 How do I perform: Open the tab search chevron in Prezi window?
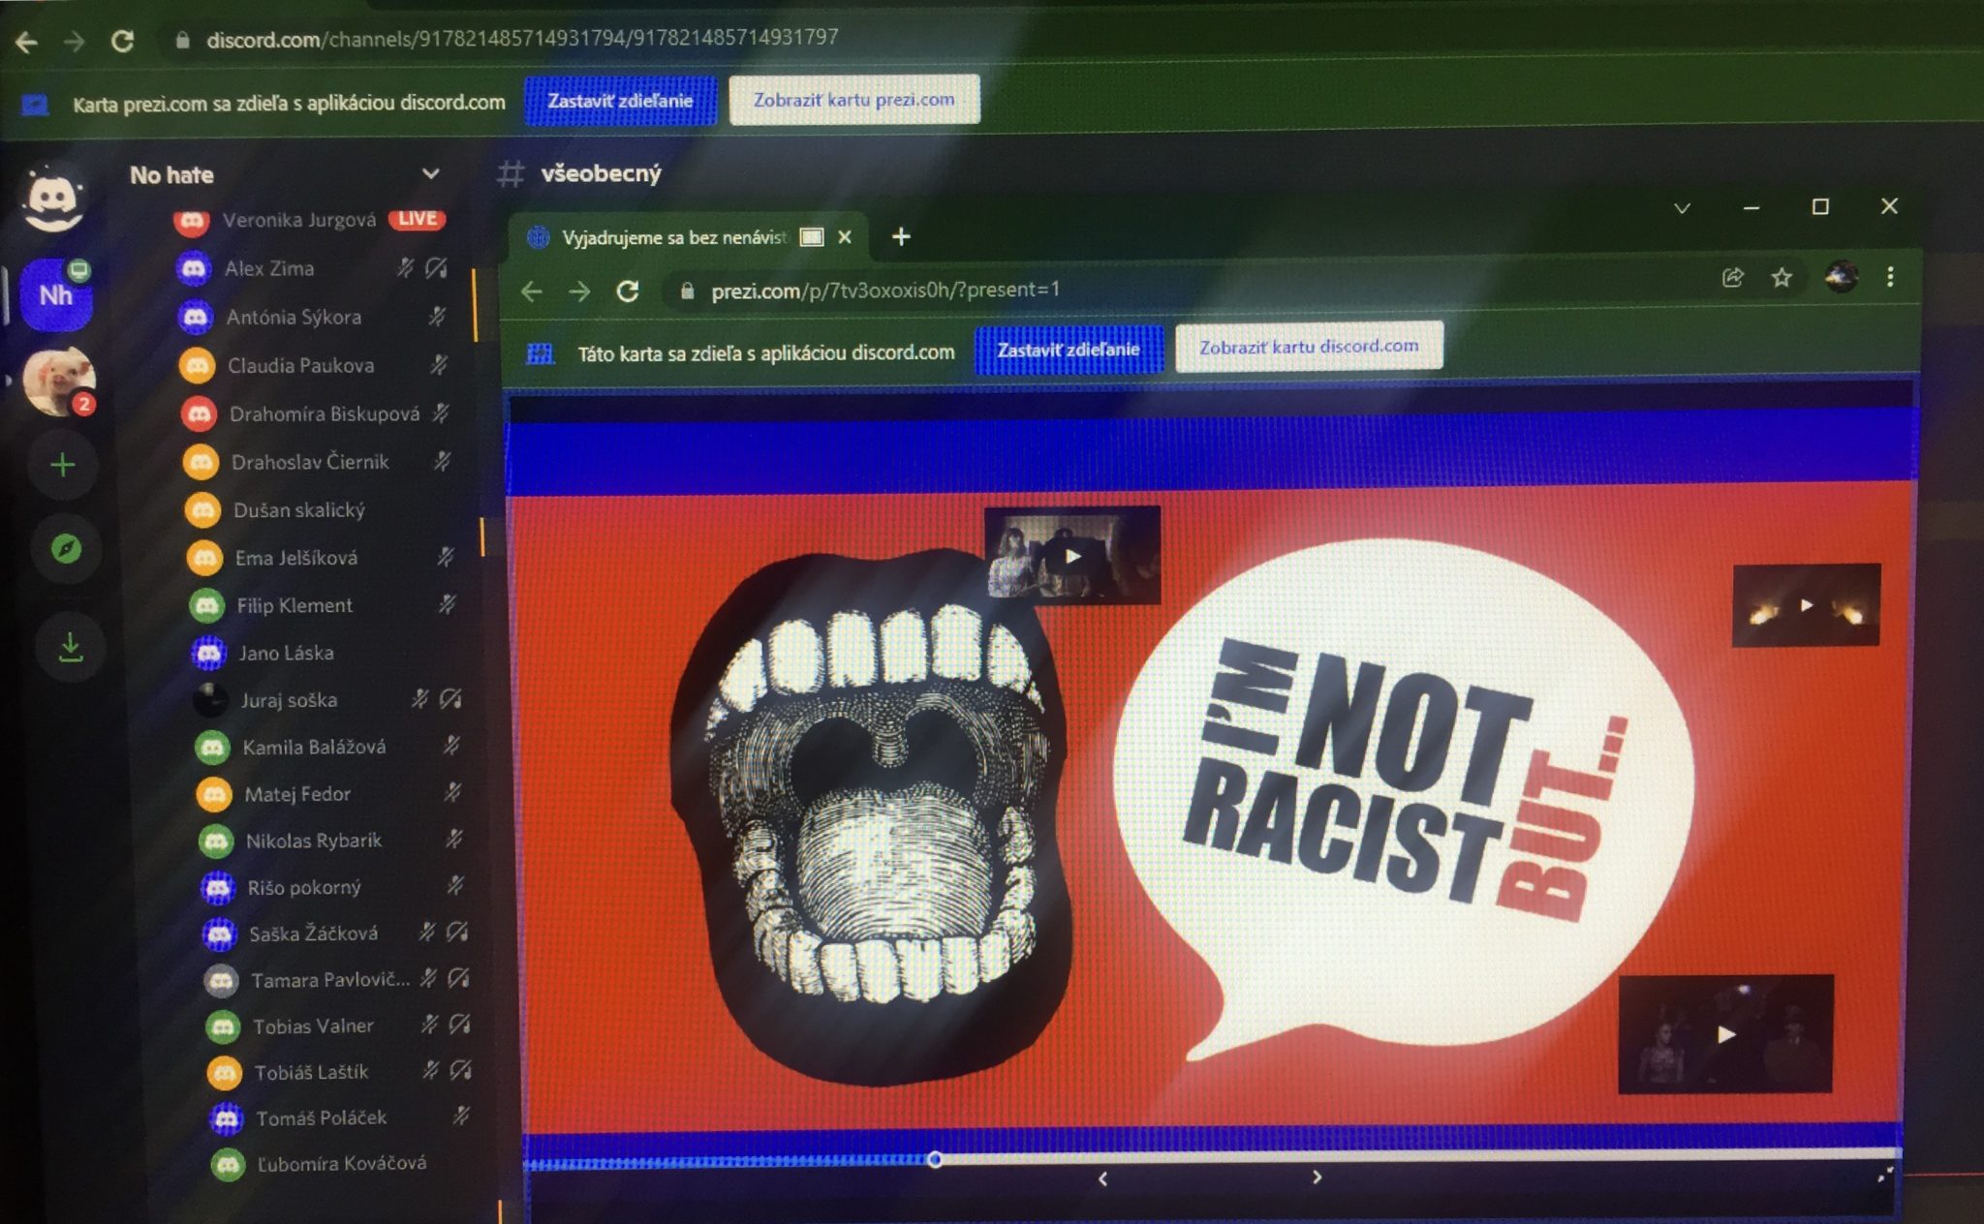1682,208
